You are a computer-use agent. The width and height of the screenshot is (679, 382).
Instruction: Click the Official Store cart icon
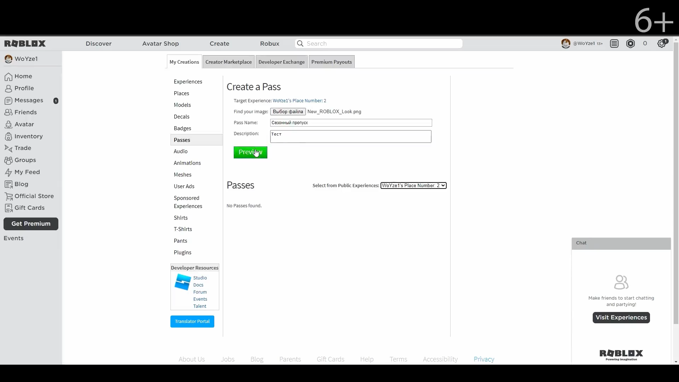pos(8,196)
